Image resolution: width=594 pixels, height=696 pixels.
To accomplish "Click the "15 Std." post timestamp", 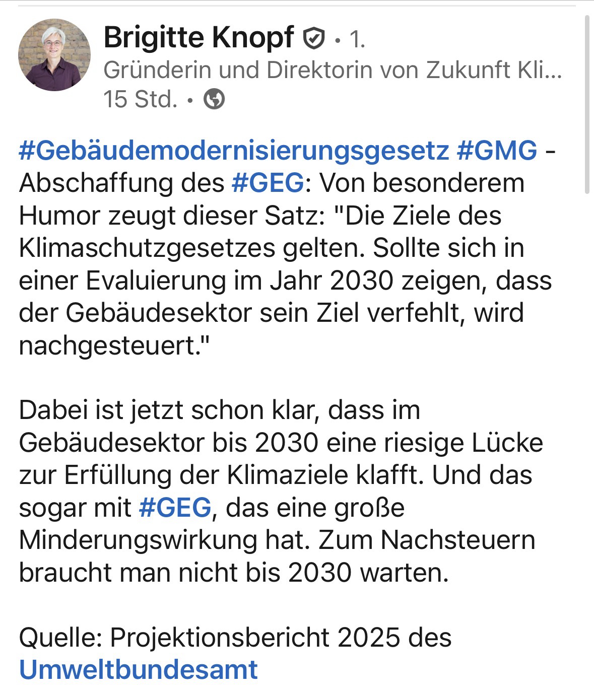I will pyautogui.click(x=140, y=99).
